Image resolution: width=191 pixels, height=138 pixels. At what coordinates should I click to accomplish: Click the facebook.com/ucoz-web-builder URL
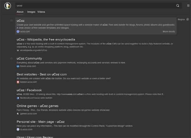point(36,98)
